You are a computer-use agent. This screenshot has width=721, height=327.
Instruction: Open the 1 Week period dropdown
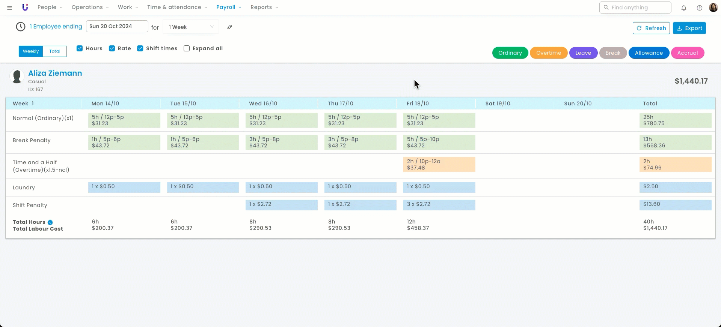click(191, 27)
